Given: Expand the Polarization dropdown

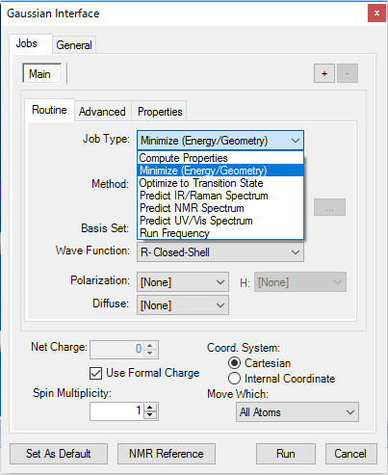Looking at the screenshot, I should click(x=183, y=282).
